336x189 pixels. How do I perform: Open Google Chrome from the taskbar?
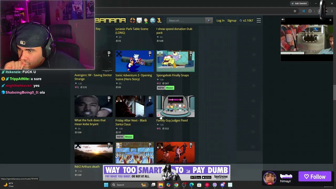coord(176,185)
